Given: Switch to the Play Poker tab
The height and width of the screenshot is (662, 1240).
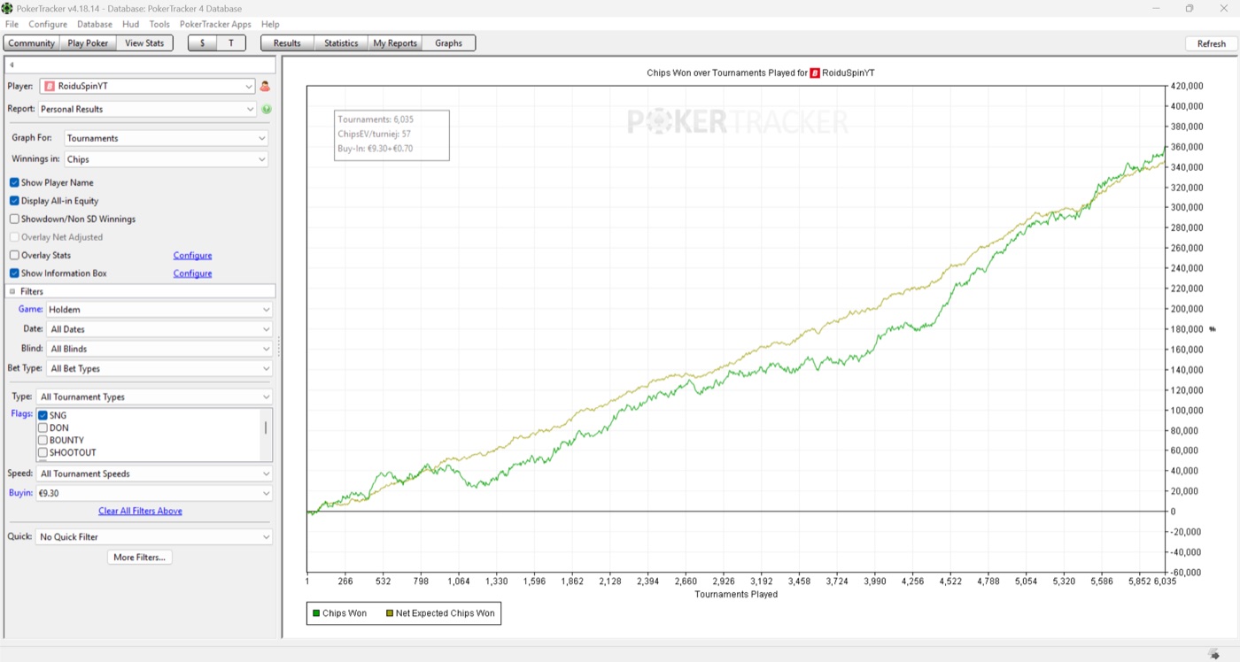Looking at the screenshot, I should pos(89,42).
